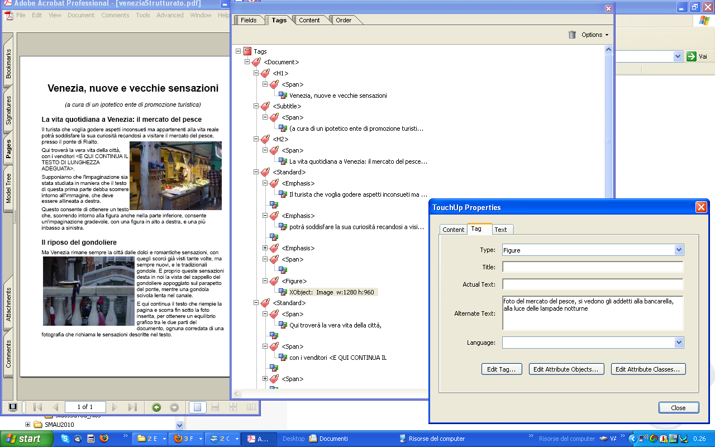Collapse the <Subtitle> tag node

click(256, 106)
